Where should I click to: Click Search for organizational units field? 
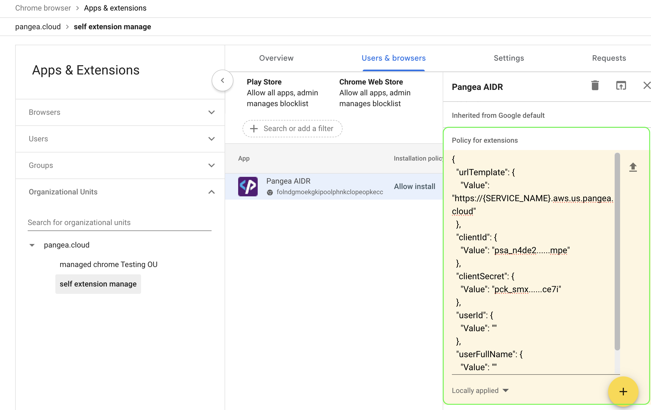120,223
